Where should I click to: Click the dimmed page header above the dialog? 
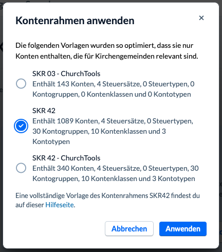tap(111, 1)
